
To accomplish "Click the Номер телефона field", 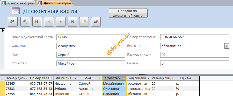I will (195, 37).
